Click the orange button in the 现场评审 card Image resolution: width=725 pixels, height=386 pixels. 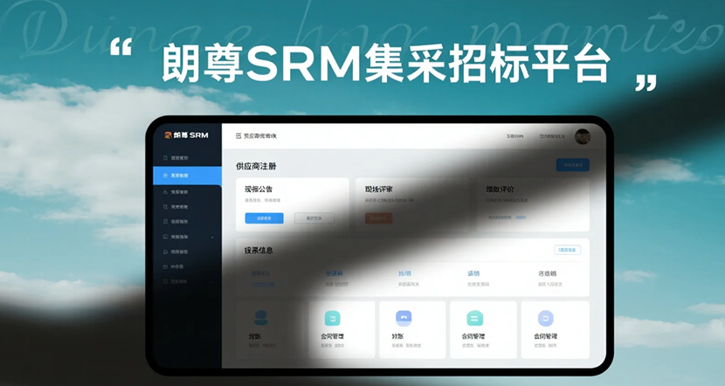point(378,218)
